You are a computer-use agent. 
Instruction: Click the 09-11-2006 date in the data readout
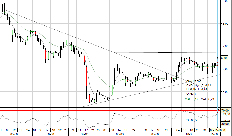[x=194, y=82]
